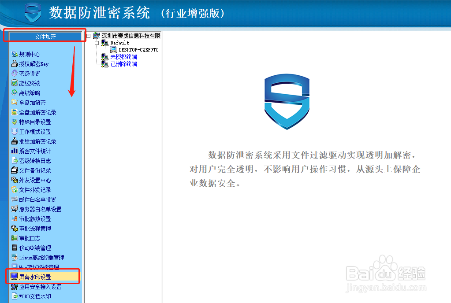Viewport: 451px width, 303px height.
Task: Select 未授权终端 in the tree
Action: click(124, 57)
